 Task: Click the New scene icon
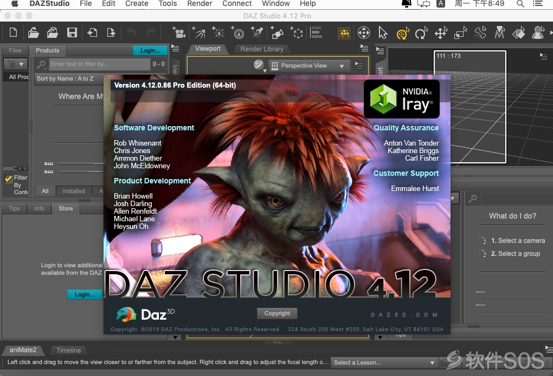click(x=13, y=33)
